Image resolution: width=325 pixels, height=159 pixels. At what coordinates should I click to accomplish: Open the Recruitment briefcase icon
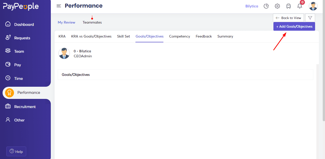(8, 106)
